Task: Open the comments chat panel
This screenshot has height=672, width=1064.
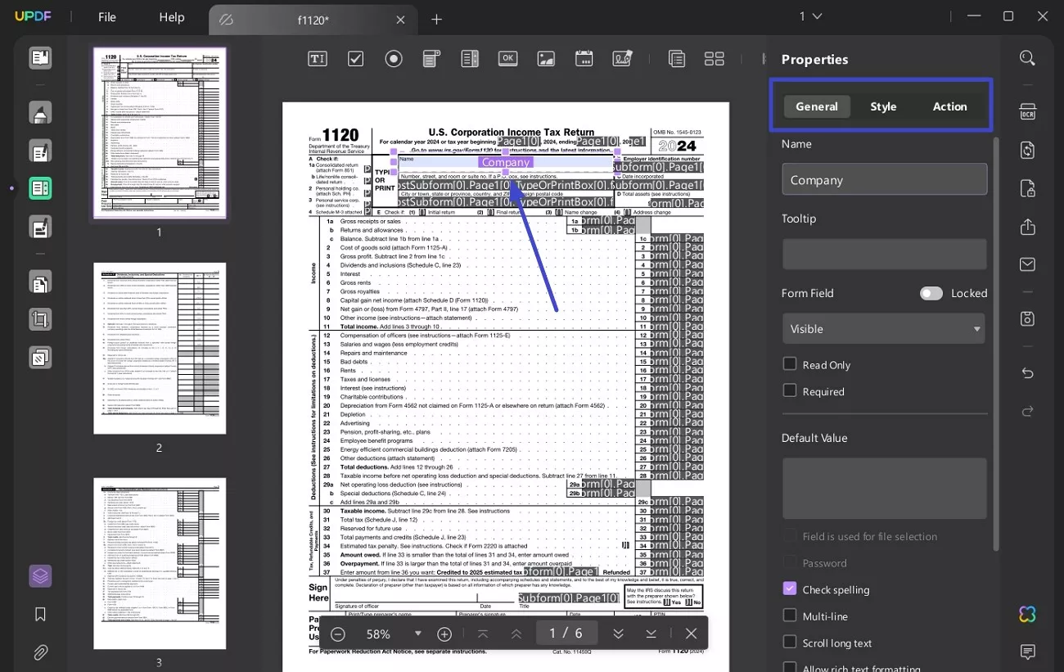Action: (1028, 652)
